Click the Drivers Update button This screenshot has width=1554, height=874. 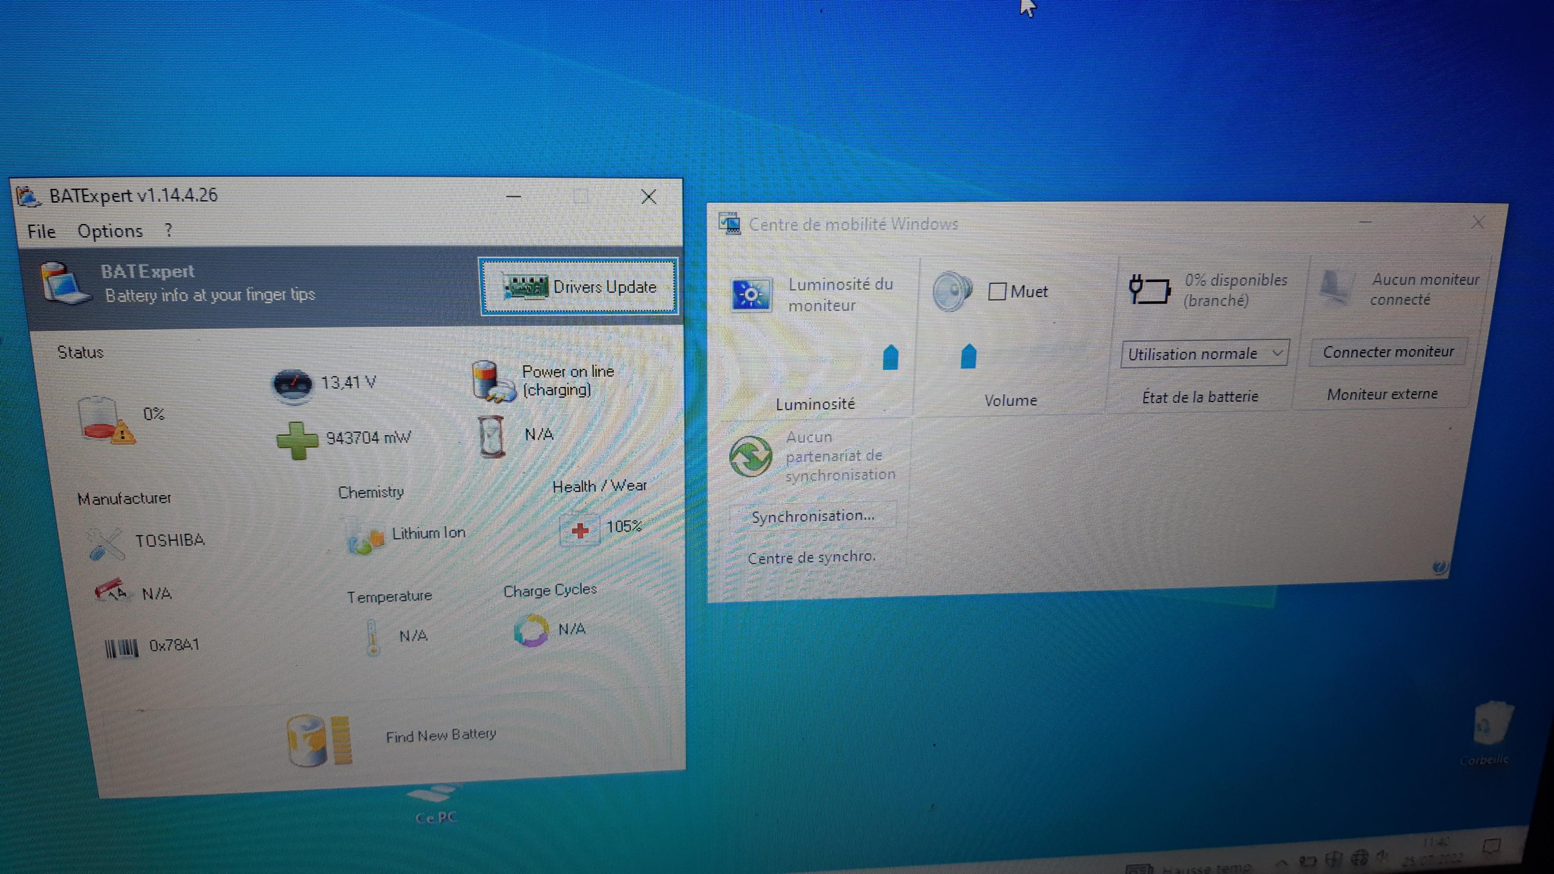pos(579,286)
